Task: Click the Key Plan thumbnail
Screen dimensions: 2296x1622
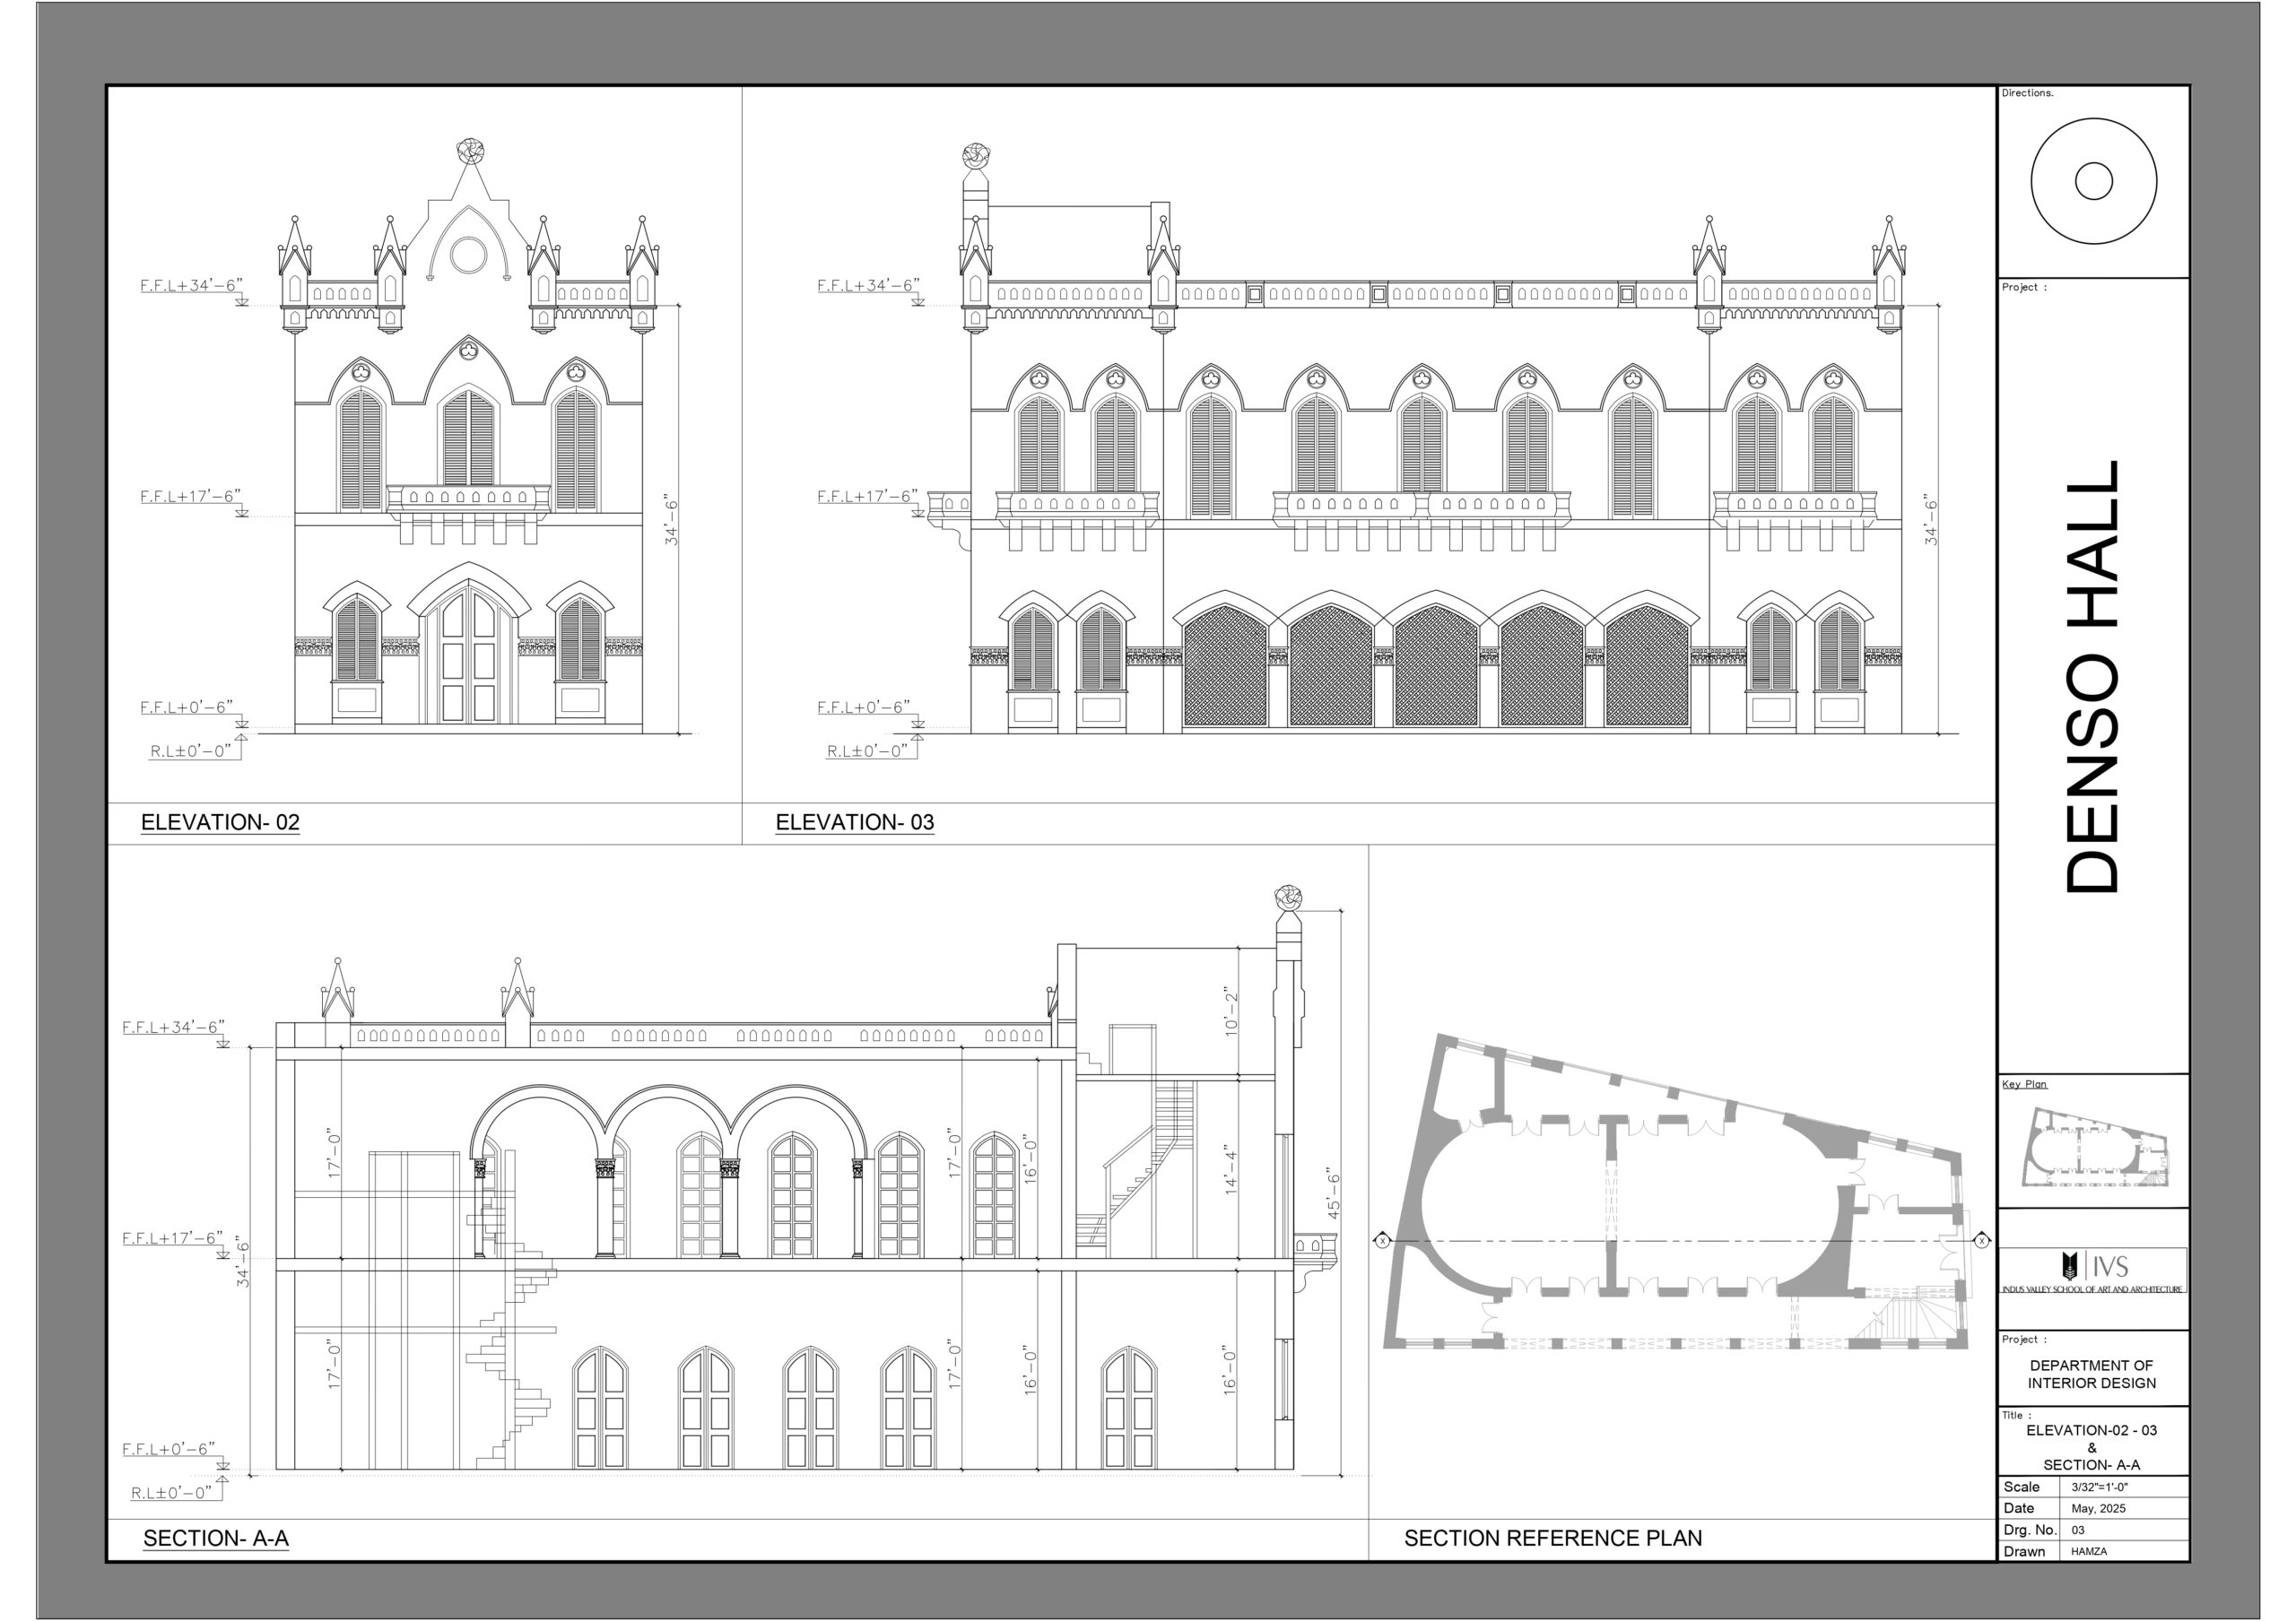Action: click(x=2092, y=1148)
